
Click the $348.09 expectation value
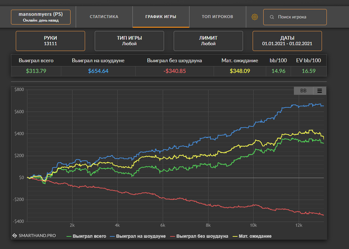[240, 71]
